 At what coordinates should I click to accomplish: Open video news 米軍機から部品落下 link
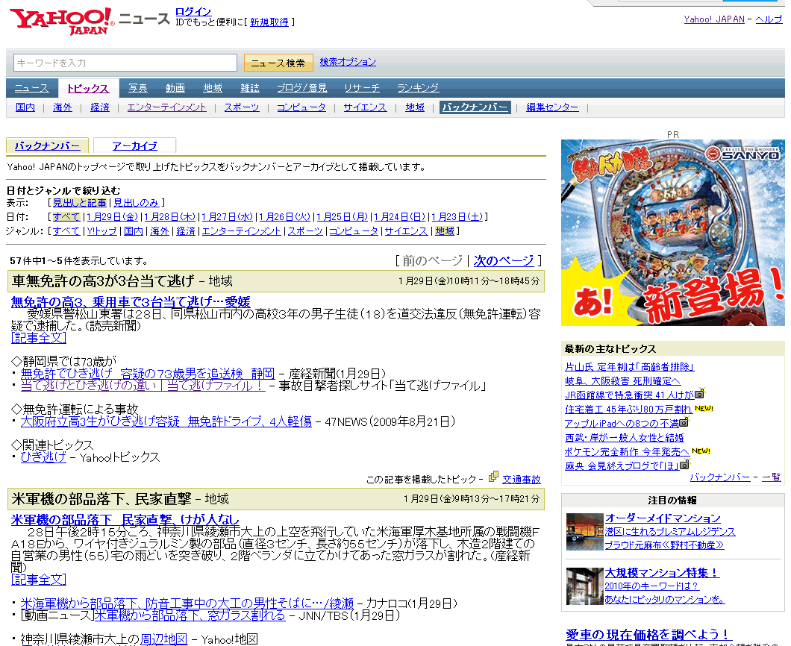190,615
